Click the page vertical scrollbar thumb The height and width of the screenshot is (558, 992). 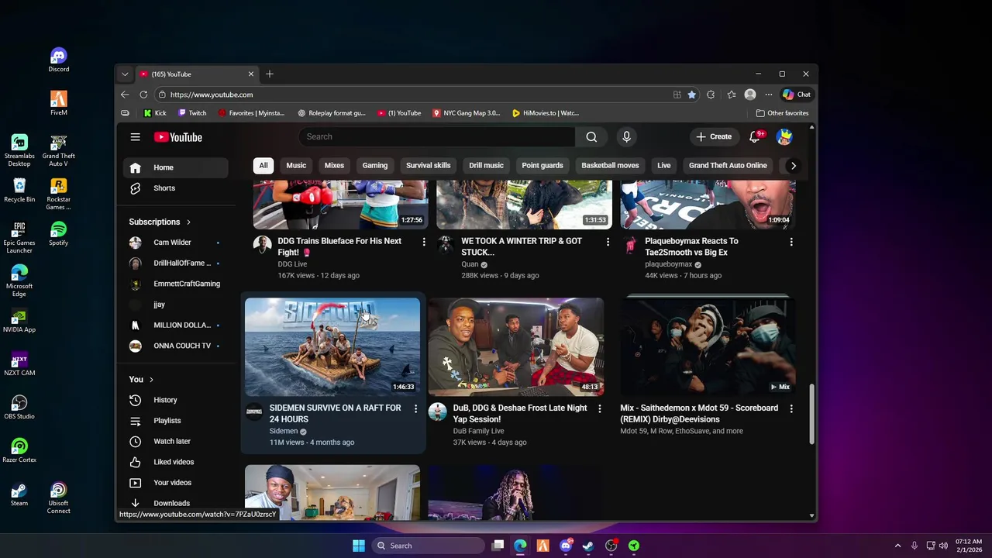[x=811, y=415]
